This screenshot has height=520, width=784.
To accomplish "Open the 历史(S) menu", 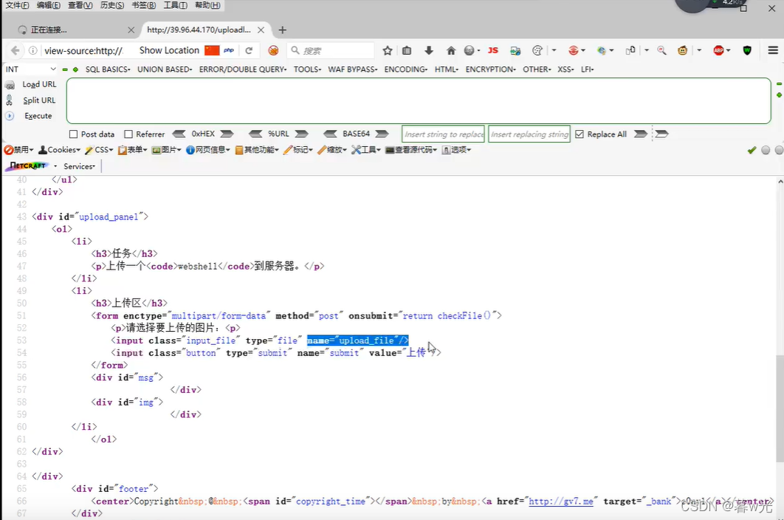I will click(x=112, y=5).
